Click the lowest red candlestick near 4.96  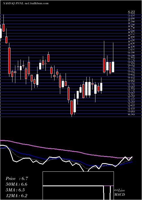point(72,107)
